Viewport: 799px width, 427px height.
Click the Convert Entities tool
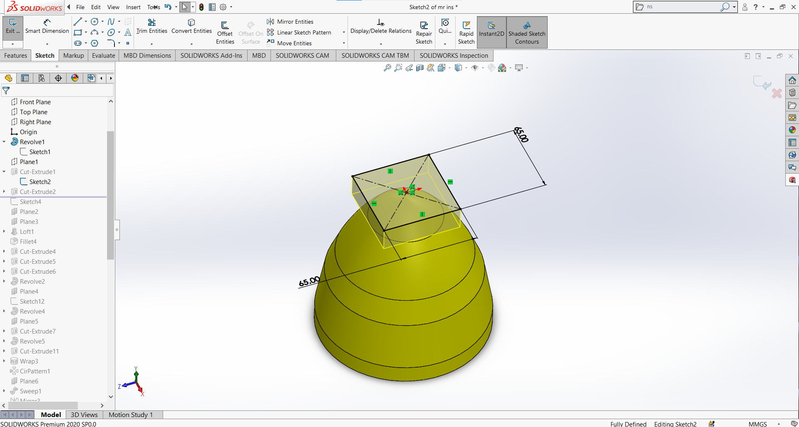coord(191,26)
